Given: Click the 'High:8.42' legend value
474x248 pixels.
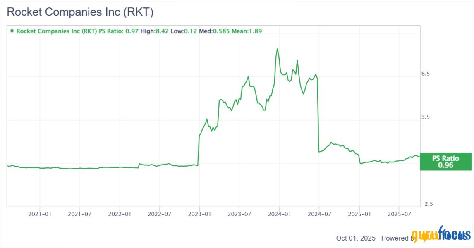Looking at the screenshot, I should (154, 31).
